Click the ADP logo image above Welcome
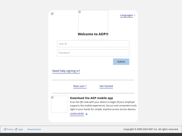Viewport: 182px width, 136px height. pyautogui.click(x=93, y=25)
